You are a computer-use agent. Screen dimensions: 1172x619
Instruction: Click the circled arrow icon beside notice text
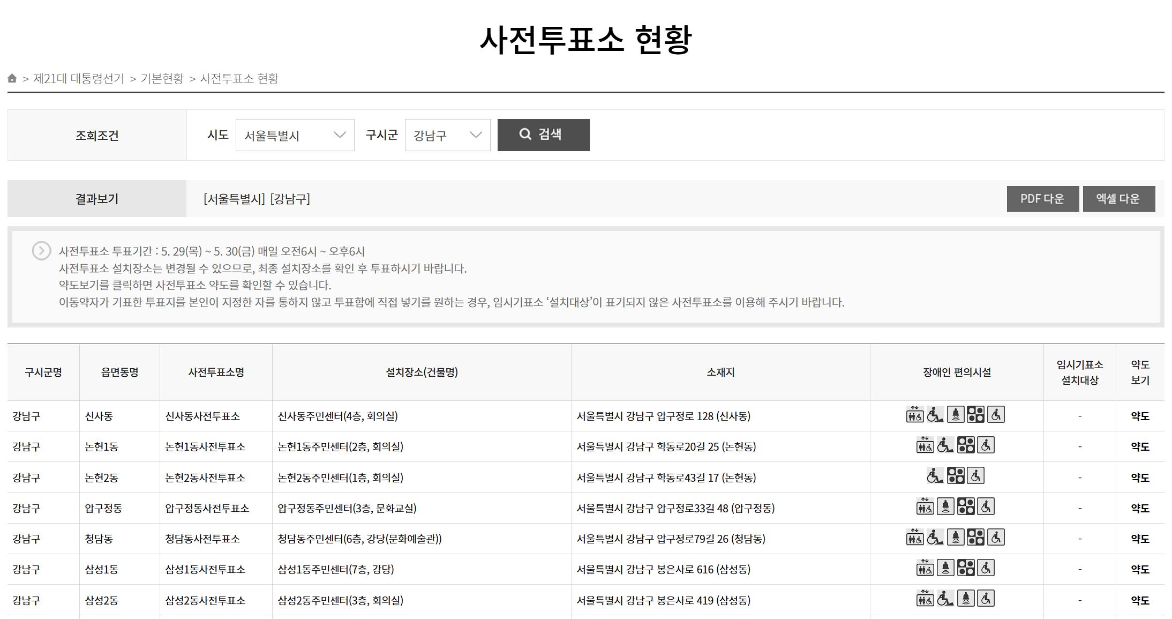[x=41, y=251]
